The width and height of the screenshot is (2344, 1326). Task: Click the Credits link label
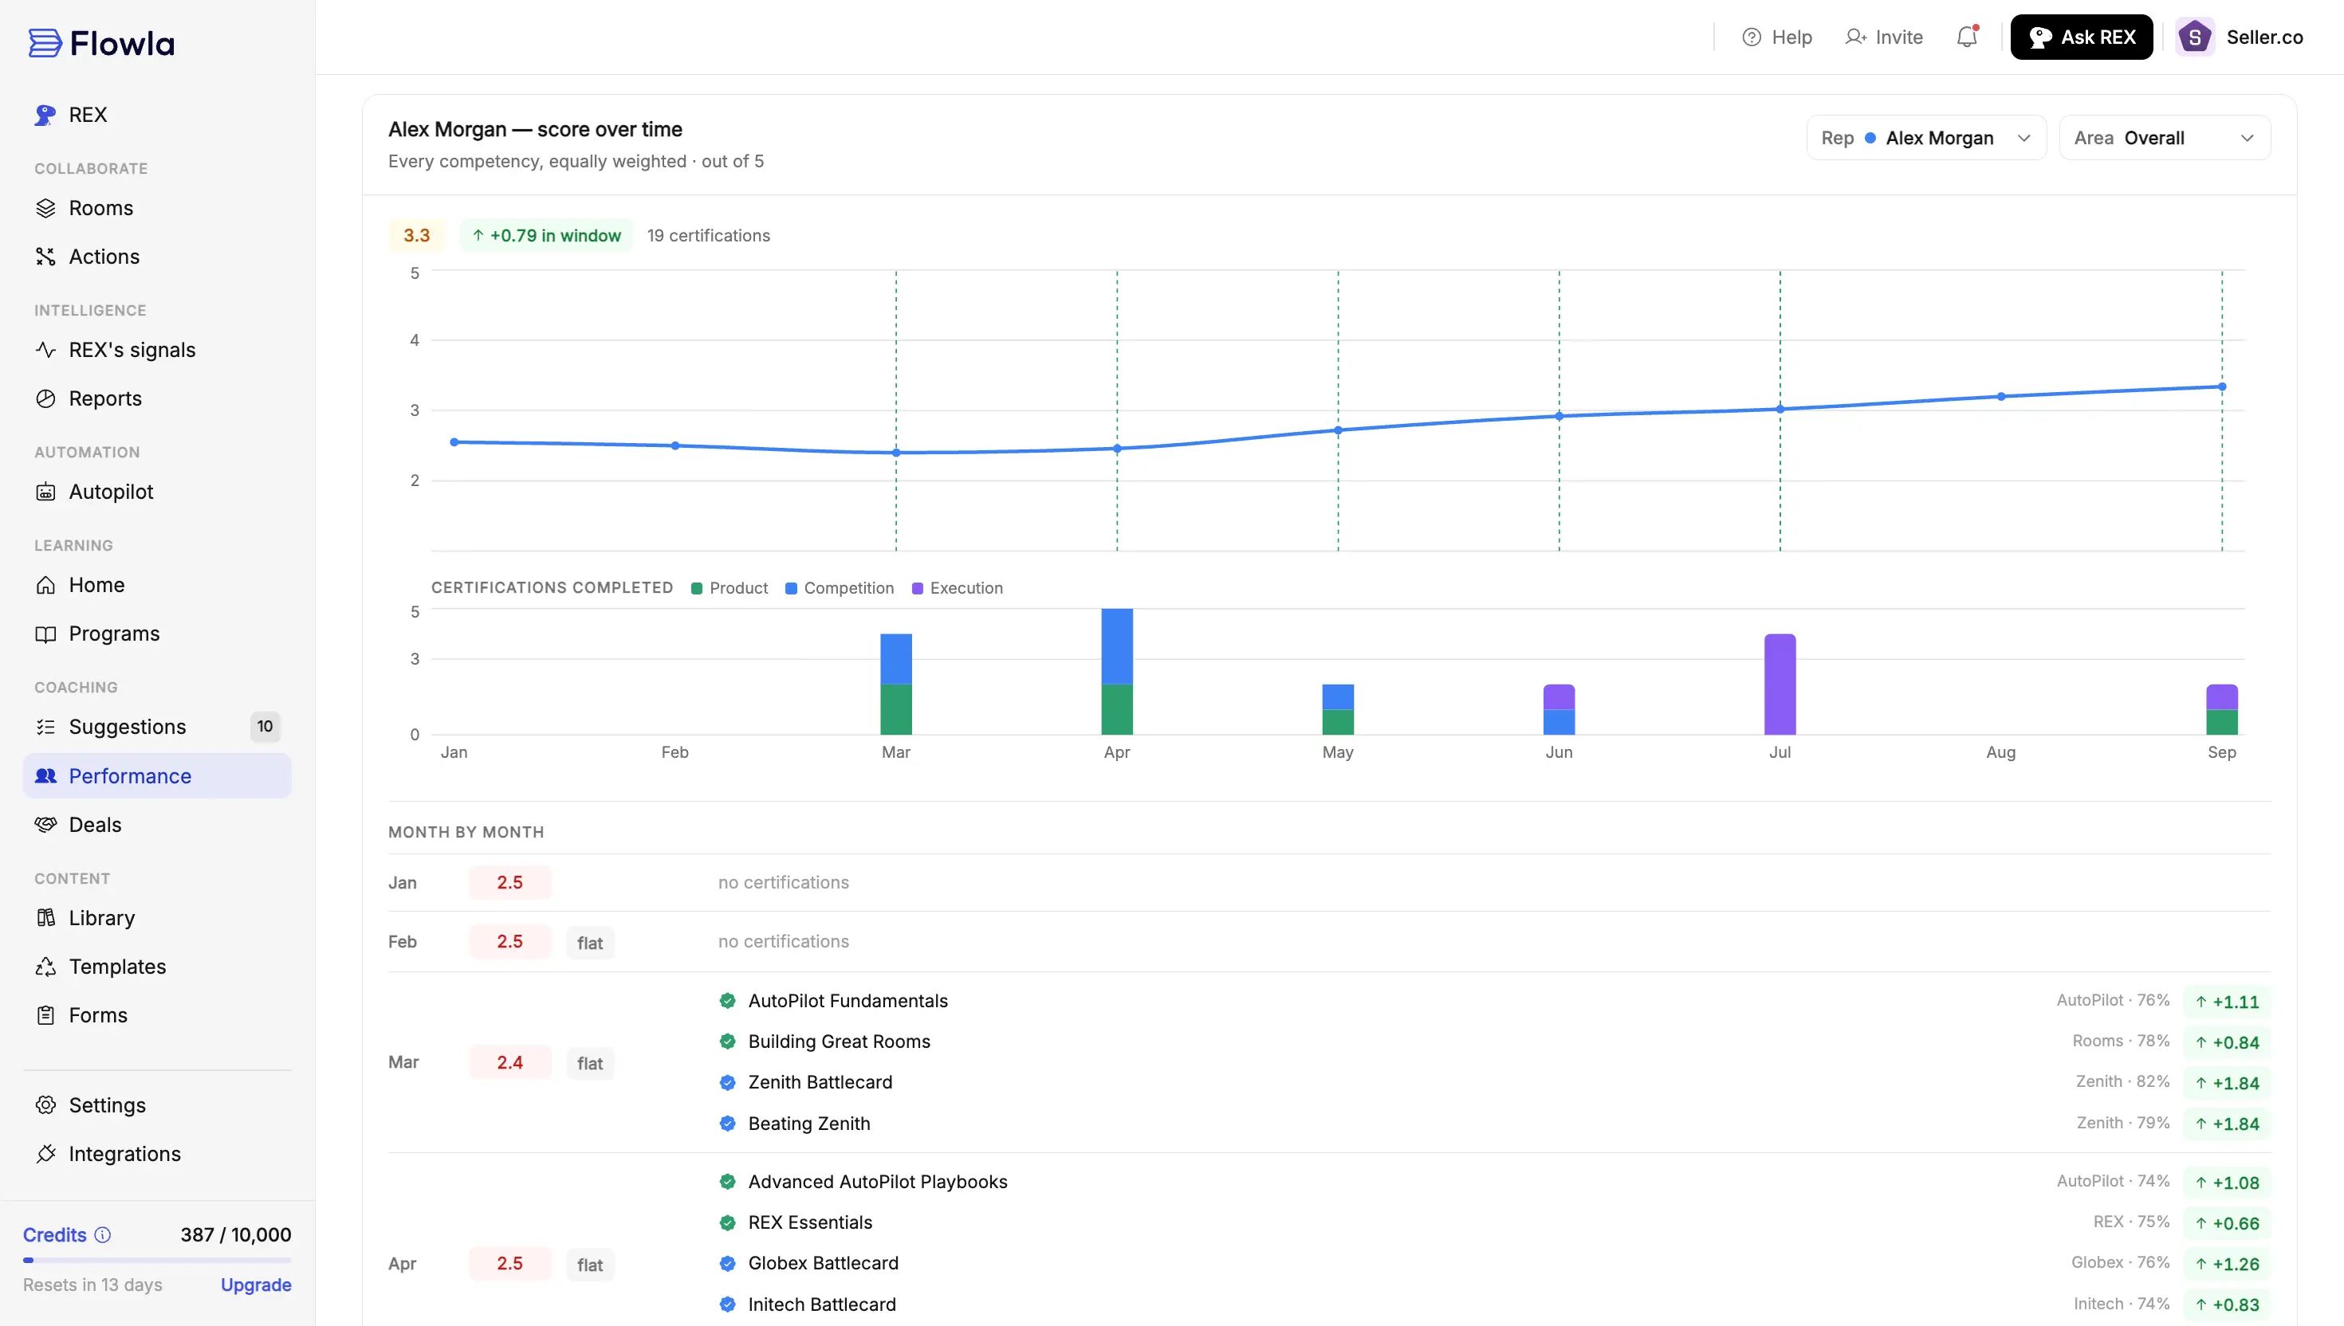(x=55, y=1235)
